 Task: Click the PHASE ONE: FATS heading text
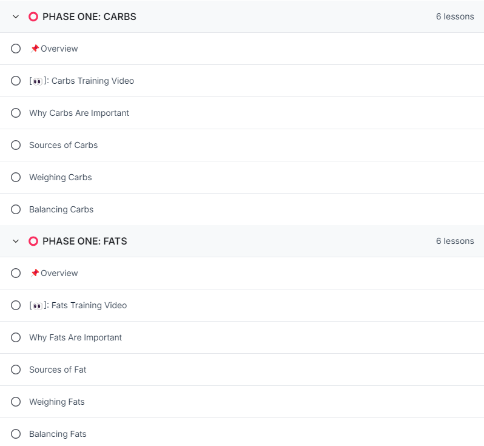pos(84,242)
